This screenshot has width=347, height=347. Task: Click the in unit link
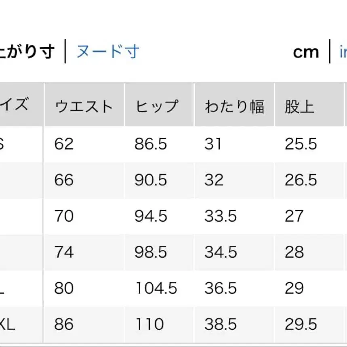coord(344,51)
